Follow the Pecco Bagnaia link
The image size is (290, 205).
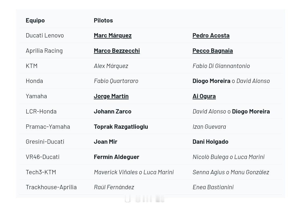click(x=212, y=51)
